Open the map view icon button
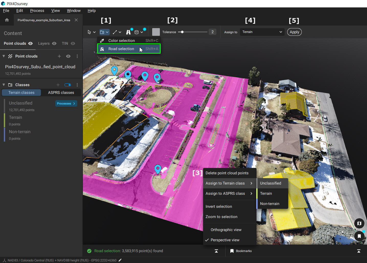 tap(359, 223)
